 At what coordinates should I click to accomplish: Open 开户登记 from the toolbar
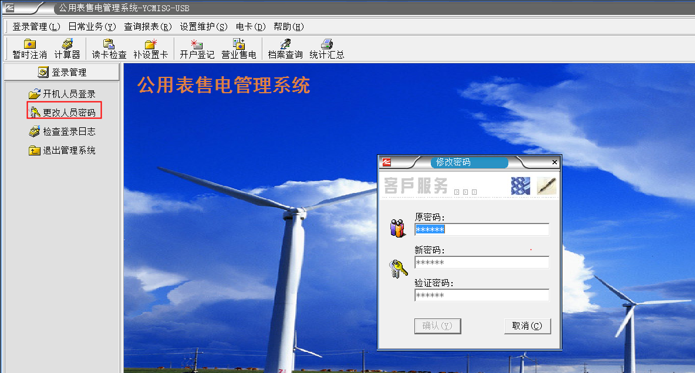click(x=197, y=49)
